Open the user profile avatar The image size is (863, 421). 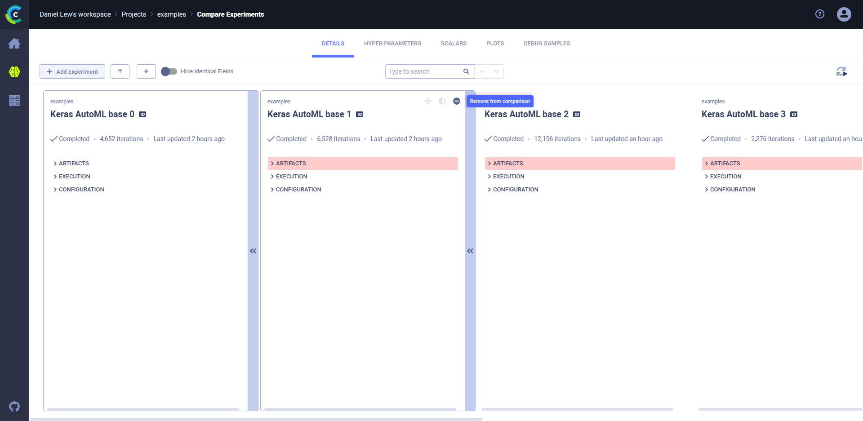tap(844, 14)
